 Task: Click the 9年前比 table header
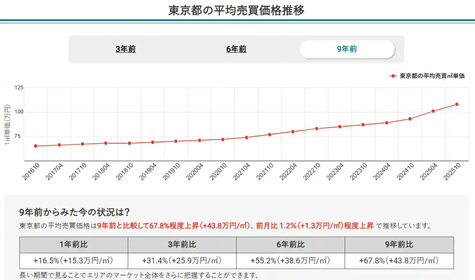coord(399,245)
